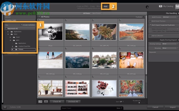The height and width of the screenshot is (111, 179).
Task: Select the desert road IMG_3560 thumbnail
Action: point(131,32)
